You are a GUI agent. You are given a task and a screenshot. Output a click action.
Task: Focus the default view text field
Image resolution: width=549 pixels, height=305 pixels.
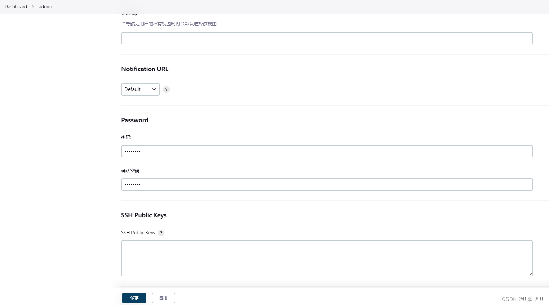click(x=327, y=38)
